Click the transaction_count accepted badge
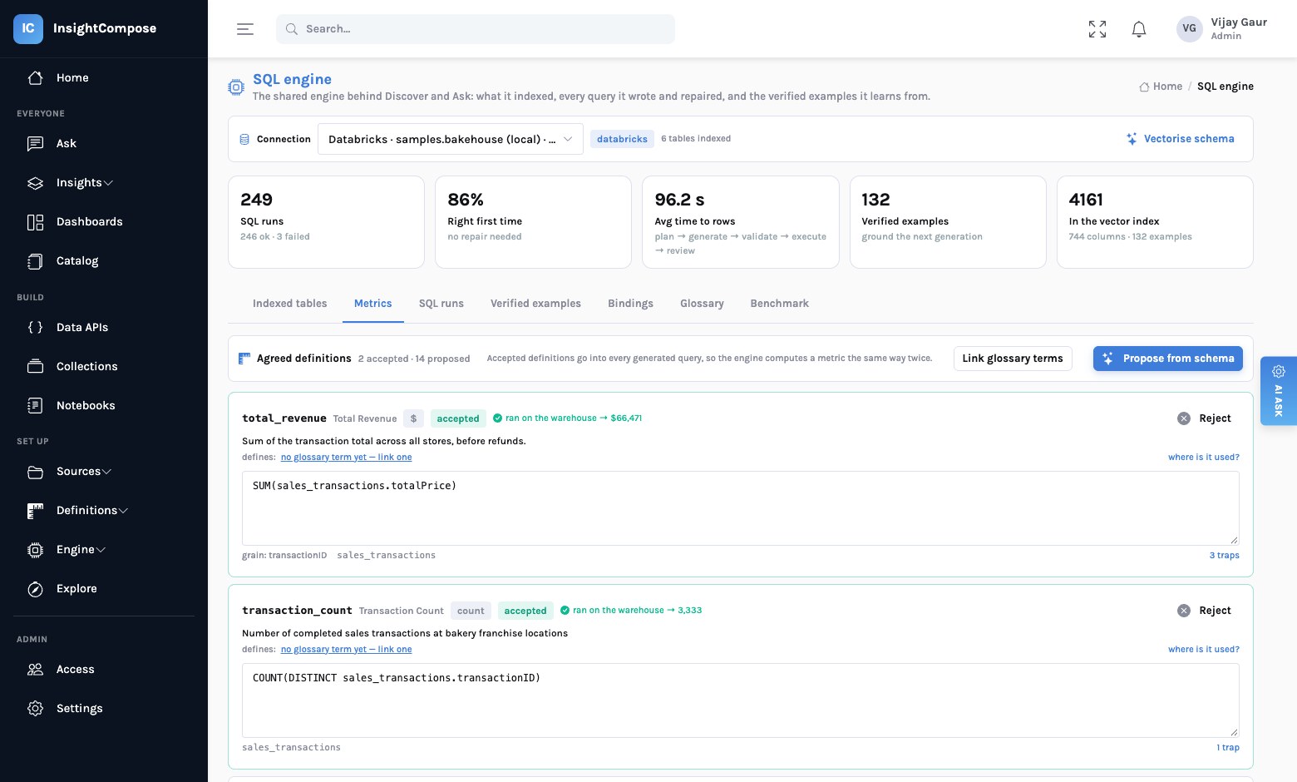 pyautogui.click(x=525, y=611)
